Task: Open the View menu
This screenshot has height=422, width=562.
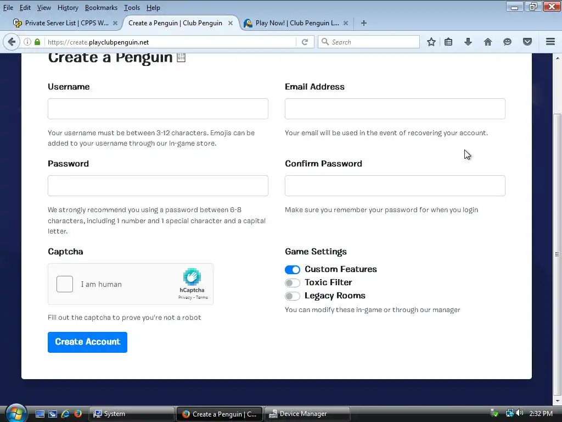Action: pyautogui.click(x=44, y=8)
